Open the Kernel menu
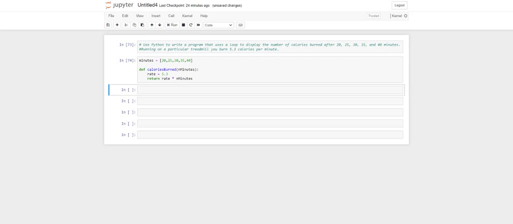 (187, 15)
